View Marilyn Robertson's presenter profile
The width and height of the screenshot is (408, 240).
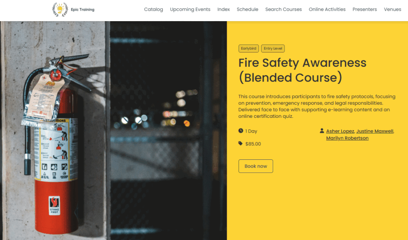click(x=347, y=138)
